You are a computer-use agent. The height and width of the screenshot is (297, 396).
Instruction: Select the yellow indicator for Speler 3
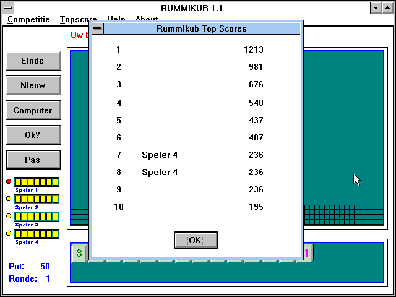(9, 216)
